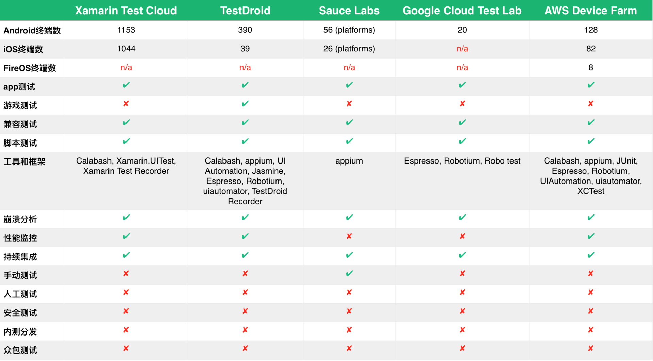
Task: Click Xamarin Test Cloud 崩溃分析 checkmark
Action: [126, 218]
